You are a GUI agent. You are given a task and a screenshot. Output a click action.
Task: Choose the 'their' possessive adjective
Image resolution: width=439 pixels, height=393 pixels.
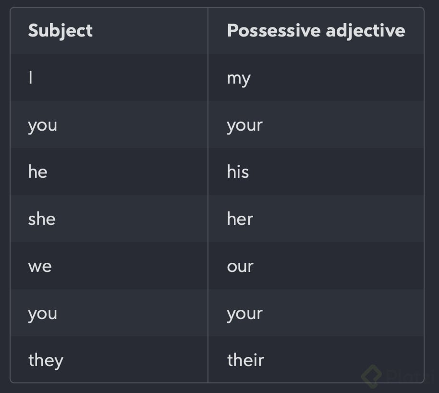coord(245,360)
